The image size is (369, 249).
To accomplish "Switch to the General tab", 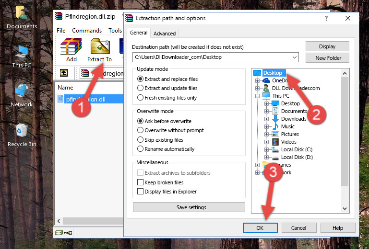I will [x=139, y=33].
